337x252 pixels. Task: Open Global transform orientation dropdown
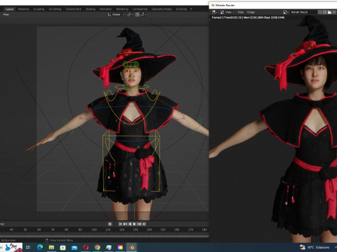click(116, 15)
